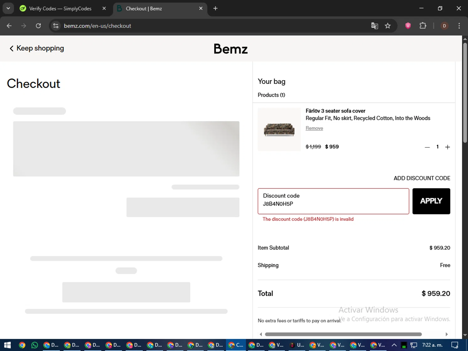Increase quantity with plus button

(447, 147)
